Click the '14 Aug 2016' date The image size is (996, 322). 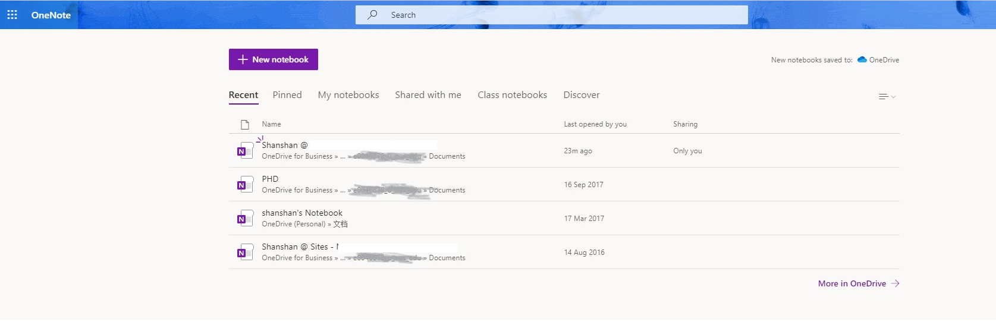pyautogui.click(x=585, y=252)
